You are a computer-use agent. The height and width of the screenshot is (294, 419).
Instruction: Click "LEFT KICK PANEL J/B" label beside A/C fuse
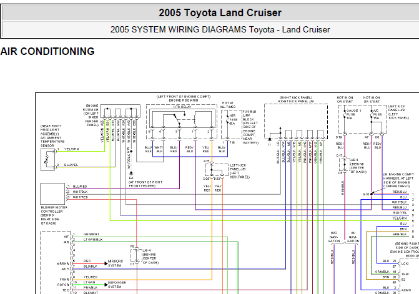pos(398,112)
